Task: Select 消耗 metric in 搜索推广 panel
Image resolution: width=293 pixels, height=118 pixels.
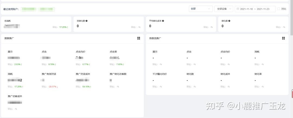Action: 10,74
